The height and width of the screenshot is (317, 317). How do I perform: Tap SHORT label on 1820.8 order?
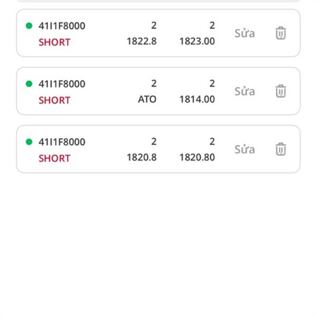tap(54, 158)
